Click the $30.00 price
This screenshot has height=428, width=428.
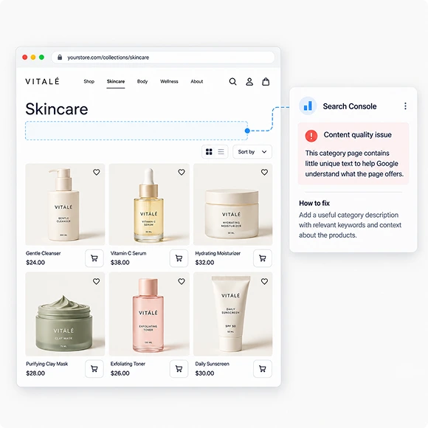click(204, 373)
